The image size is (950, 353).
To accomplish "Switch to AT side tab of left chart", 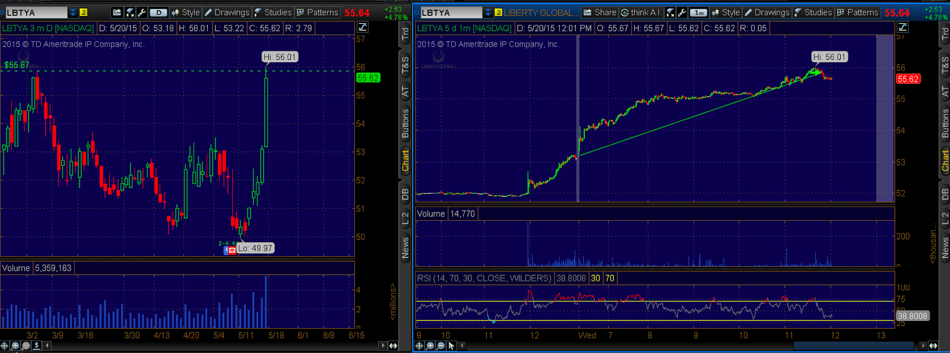I will coord(406,92).
